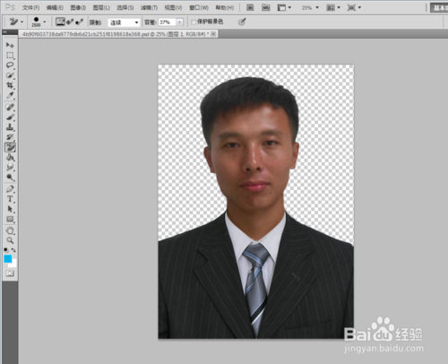Open the white background color picker
Viewport: 448px width, 364px height.
13,264
